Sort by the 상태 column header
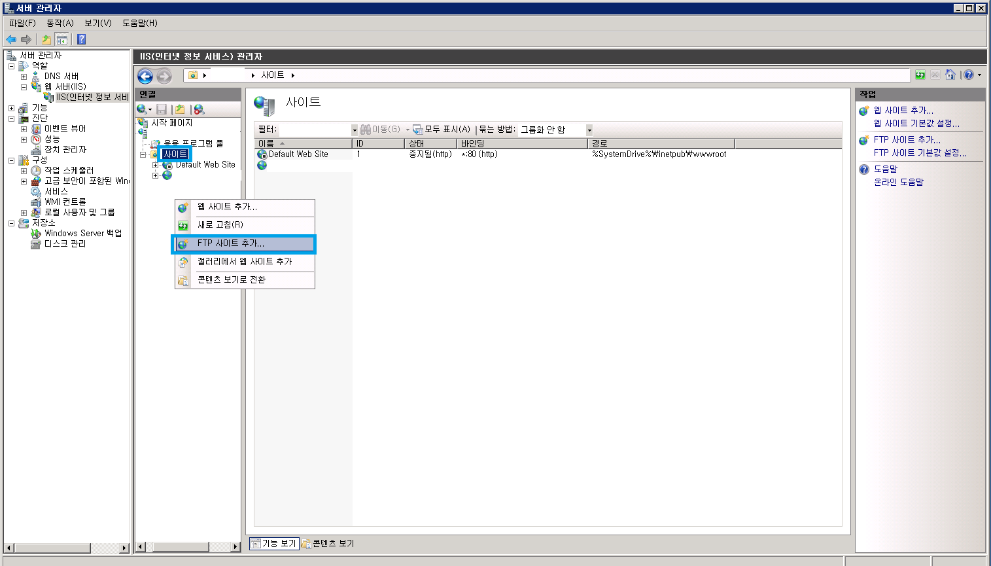This screenshot has width=991, height=566. click(430, 143)
